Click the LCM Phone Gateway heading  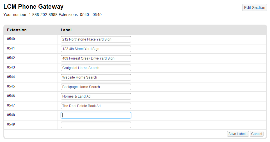(x=33, y=7)
